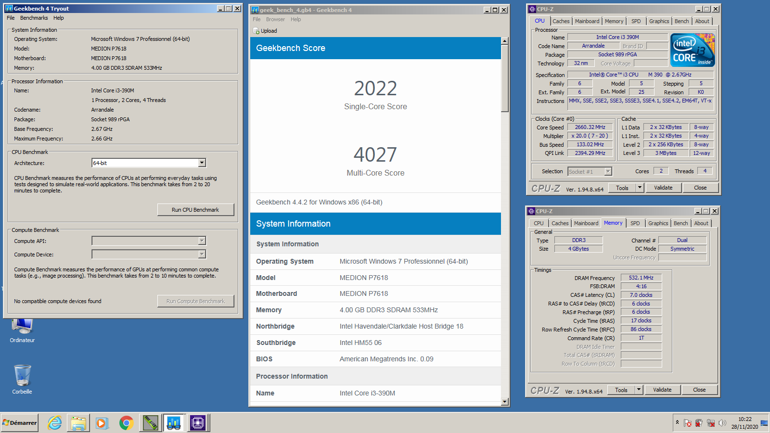Click scroll-down arrow in Geekbench results
This screenshot has width=770, height=433.
tap(505, 402)
